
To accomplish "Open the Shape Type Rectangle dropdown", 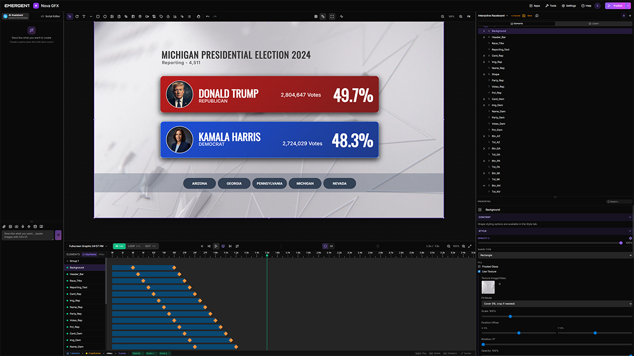I will tap(556, 255).
